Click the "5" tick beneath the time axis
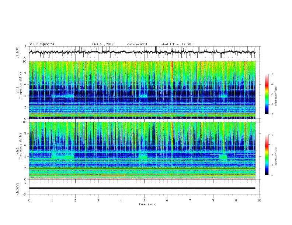292x225 pixels. point(144,200)
